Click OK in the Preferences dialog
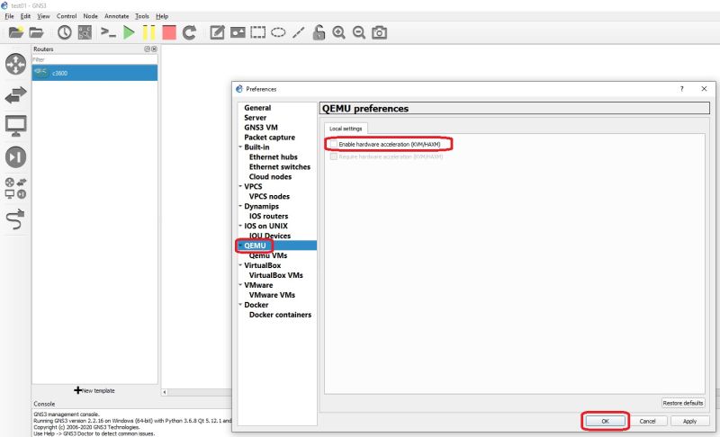Screen dimensions: 720x437 coord(605,421)
